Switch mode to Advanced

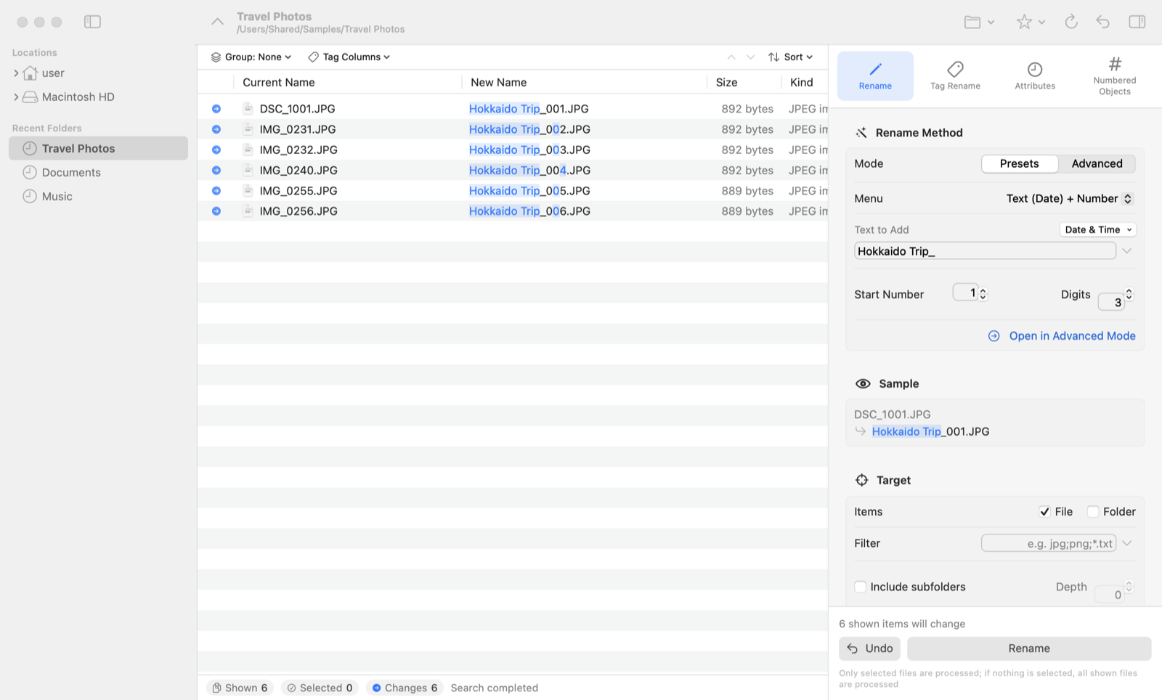pos(1097,163)
